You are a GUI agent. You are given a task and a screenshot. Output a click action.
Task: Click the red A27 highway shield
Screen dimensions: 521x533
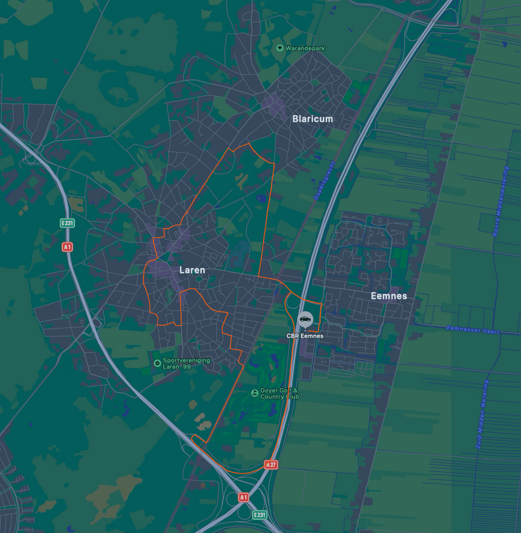point(271,465)
